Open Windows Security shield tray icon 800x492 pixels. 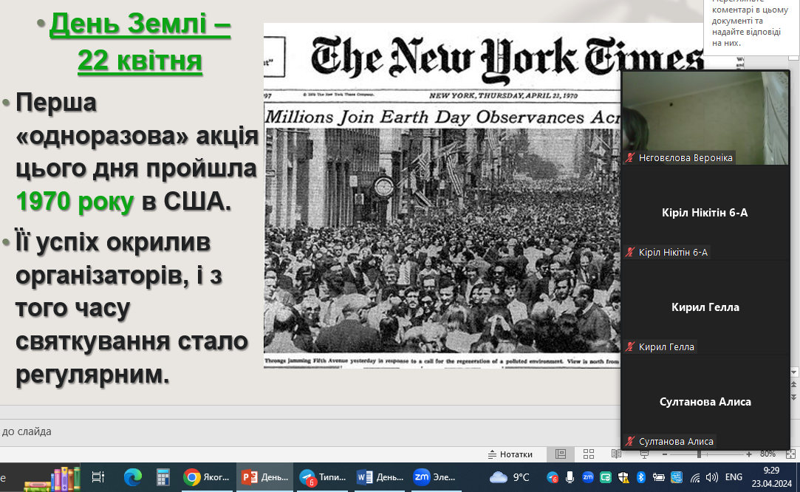[x=623, y=477]
